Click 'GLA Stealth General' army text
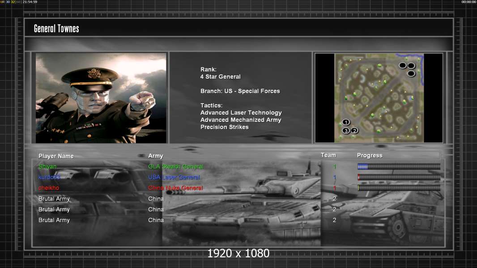Image resolution: width=477 pixels, height=268 pixels. click(176, 166)
